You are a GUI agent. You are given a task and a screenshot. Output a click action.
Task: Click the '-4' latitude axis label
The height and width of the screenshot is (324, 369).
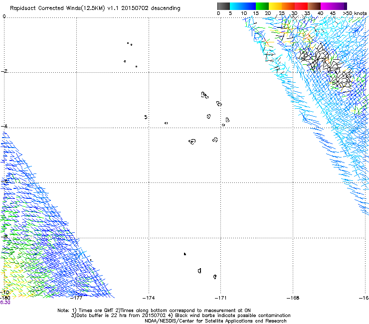tap(4, 126)
